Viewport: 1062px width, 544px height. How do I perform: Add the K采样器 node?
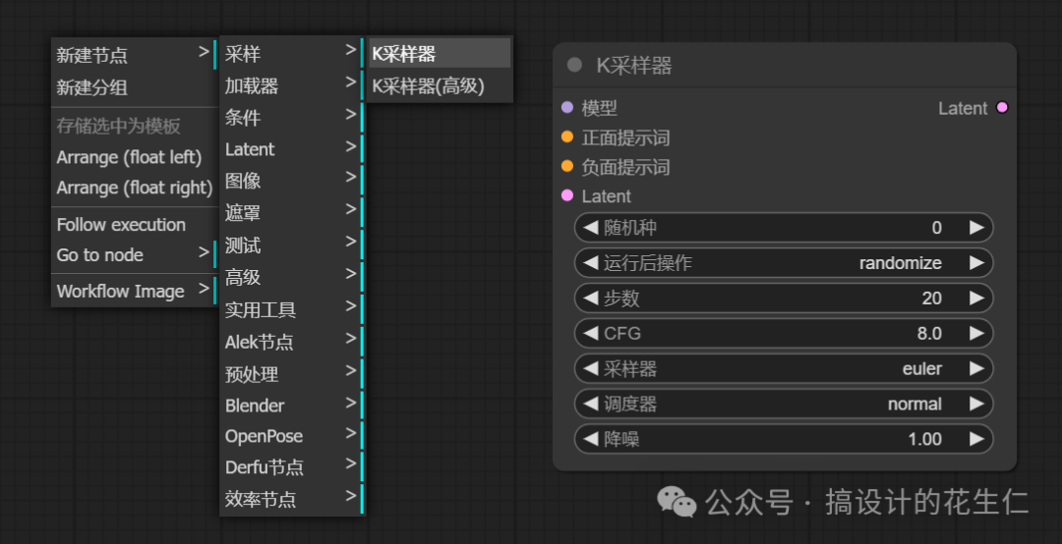pos(440,53)
